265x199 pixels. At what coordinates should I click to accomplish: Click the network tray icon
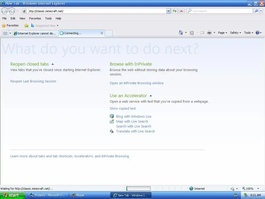click(246, 195)
